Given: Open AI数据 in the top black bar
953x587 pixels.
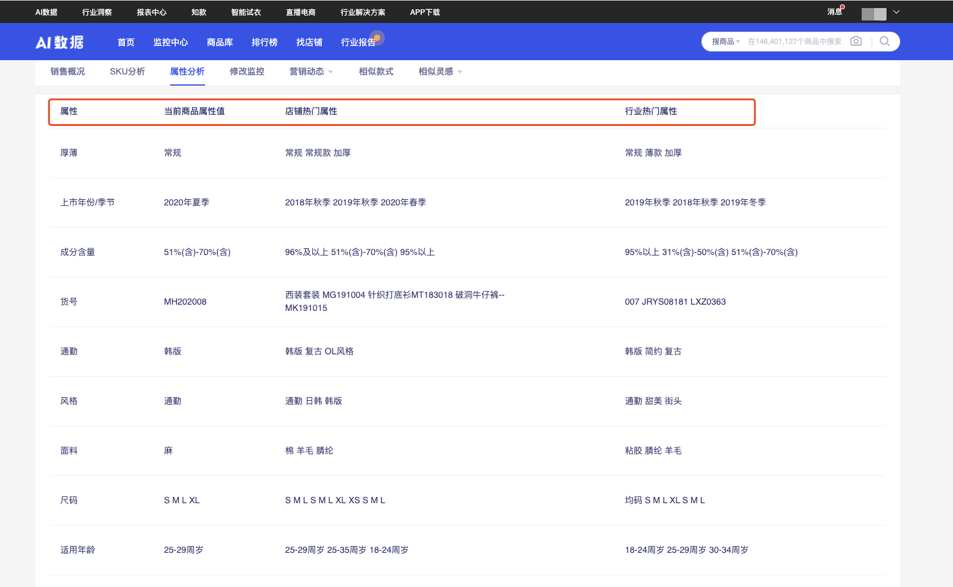Looking at the screenshot, I should click(46, 12).
